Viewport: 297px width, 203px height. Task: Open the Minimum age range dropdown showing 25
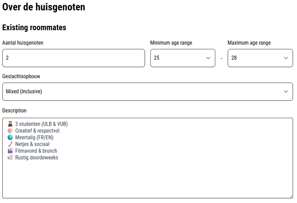[x=183, y=58]
